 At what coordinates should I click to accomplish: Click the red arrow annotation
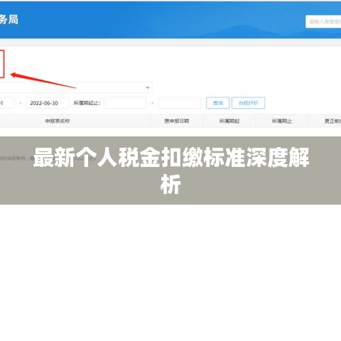point(43,80)
